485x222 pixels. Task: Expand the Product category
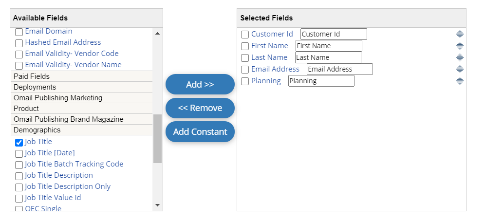click(26, 109)
